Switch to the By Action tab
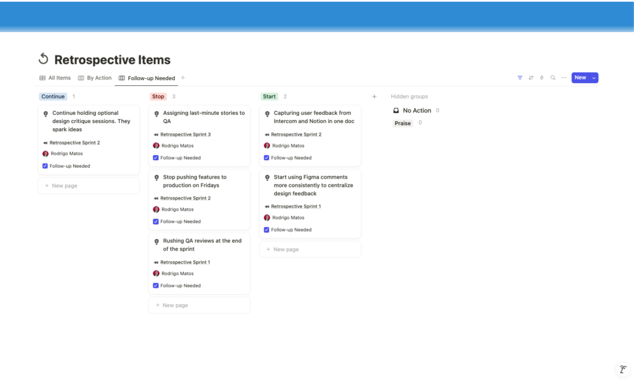The image size is (634, 383). [x=95, y=78]
